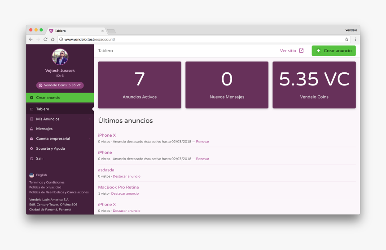Image resolution: width=386 pixels, height=250 pixels.
Task: Click the Vendelo Coins: 5.35 VC badge
Action: point(60,85)
